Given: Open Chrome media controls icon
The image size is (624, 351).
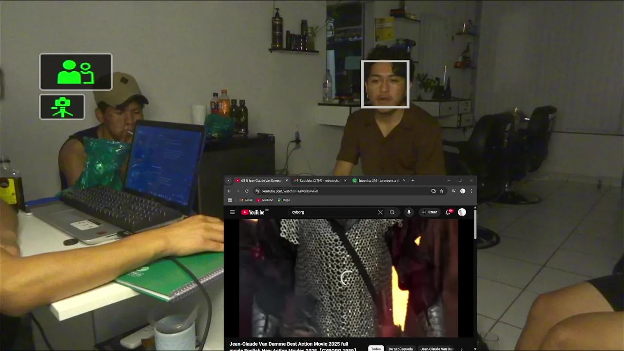Looking at the screenshot, I should pyautogui.click(x=454, y=191).
